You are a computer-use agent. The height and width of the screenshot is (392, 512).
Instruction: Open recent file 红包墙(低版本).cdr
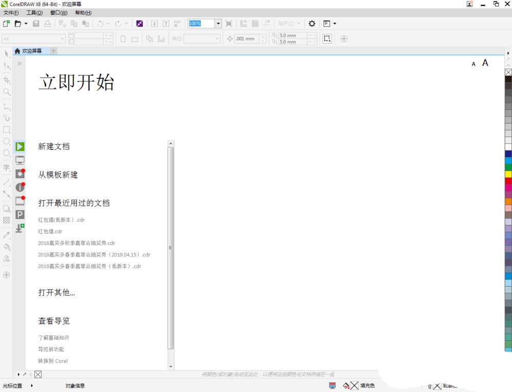click(x=61, y=220)
